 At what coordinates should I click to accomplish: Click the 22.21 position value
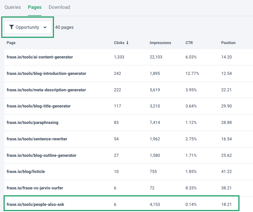226,90
